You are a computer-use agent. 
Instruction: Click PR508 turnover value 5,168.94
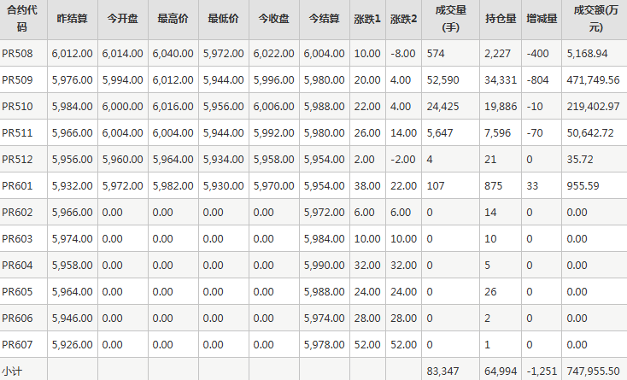pos(587,54)
